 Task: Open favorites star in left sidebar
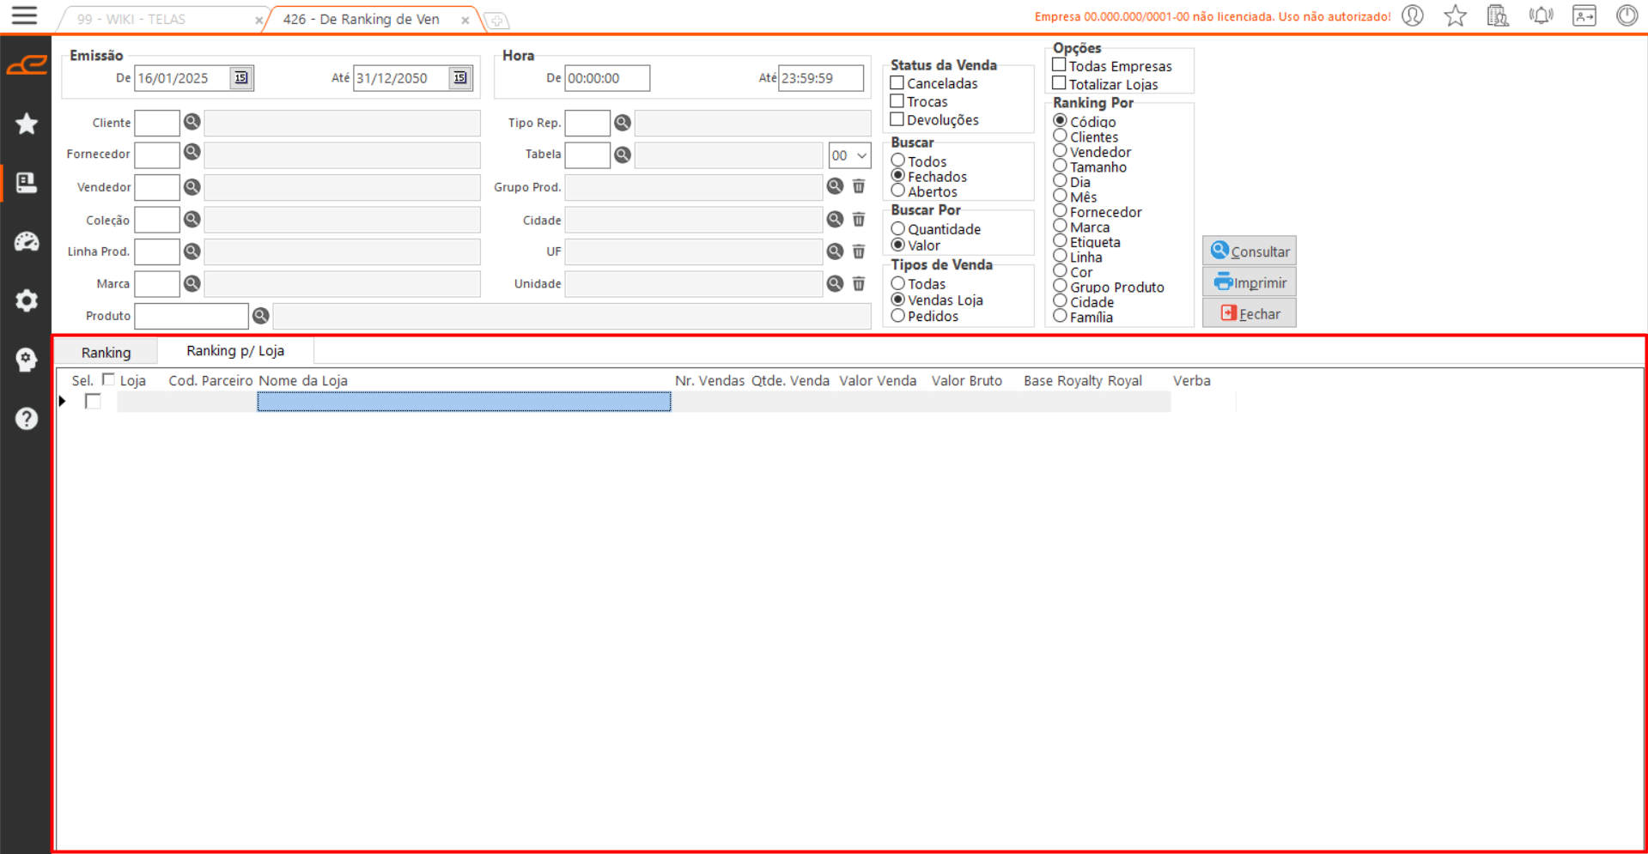27,124
